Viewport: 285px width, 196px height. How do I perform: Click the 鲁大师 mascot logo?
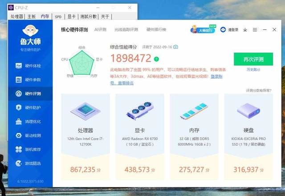(x=30, y=31)
